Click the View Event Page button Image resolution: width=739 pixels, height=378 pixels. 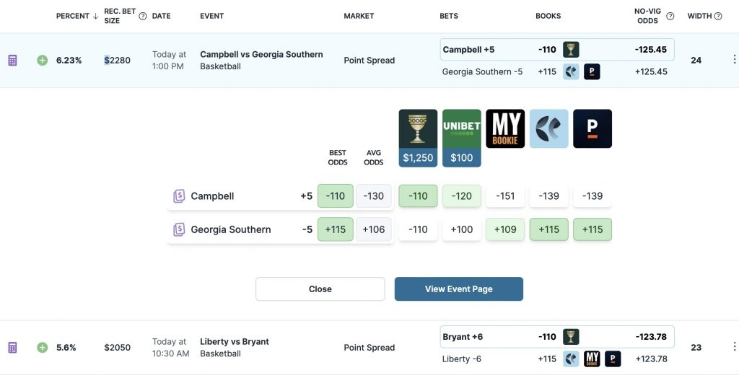click(459, 289)
